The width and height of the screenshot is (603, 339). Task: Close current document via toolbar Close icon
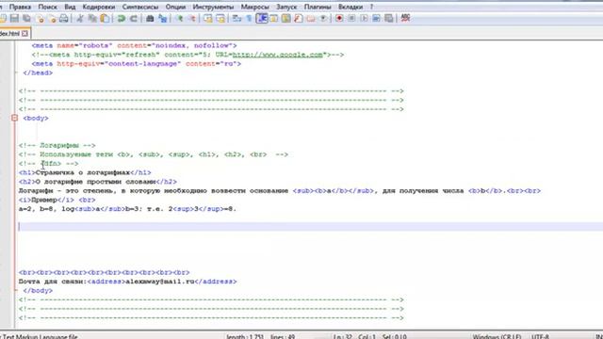(40, 18)
